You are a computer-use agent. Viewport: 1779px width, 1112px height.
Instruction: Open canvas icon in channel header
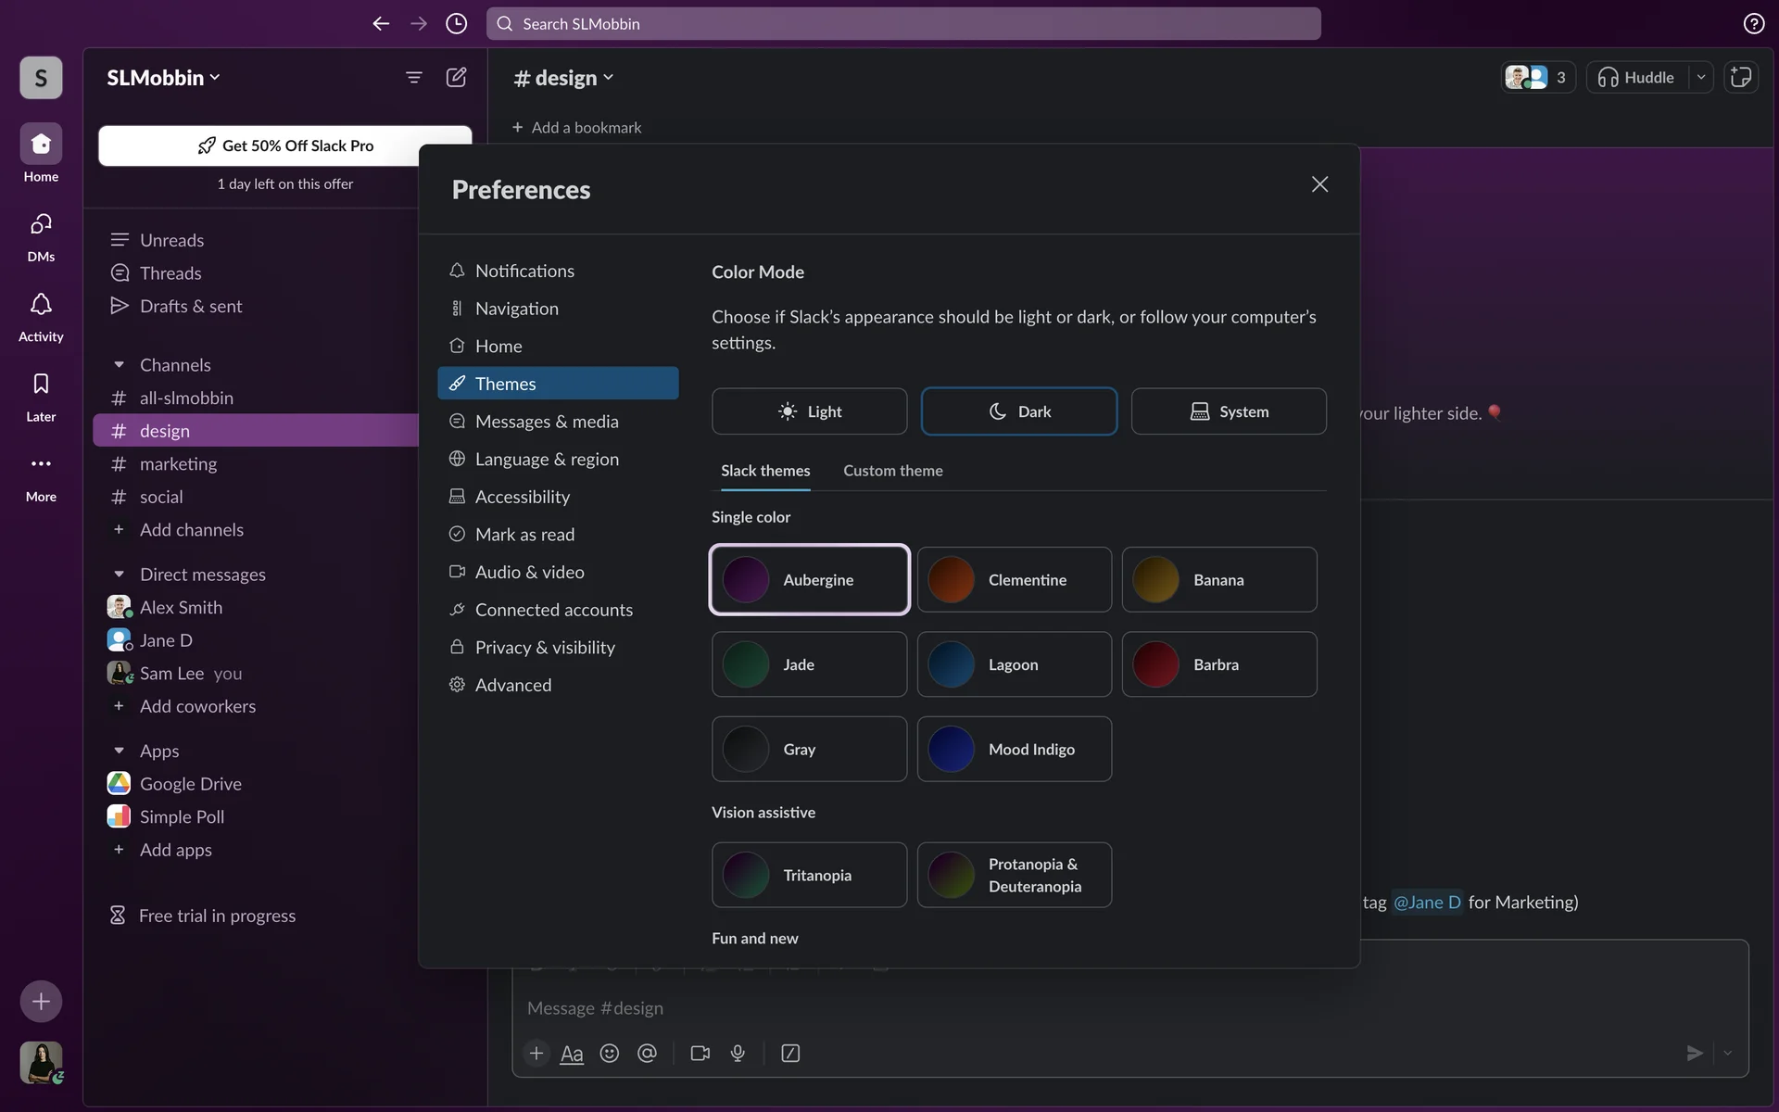(1741, 78)
